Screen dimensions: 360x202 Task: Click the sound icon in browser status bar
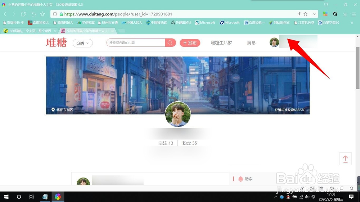coord(332,188)
